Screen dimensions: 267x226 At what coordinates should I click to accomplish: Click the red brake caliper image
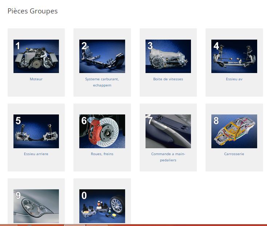click(102, 131)
